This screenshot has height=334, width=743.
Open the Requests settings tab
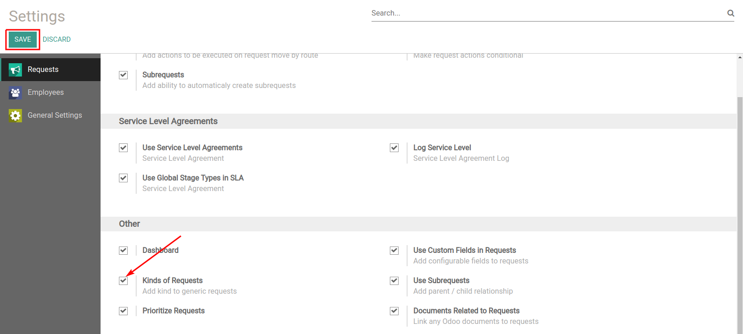click(51, 70)
